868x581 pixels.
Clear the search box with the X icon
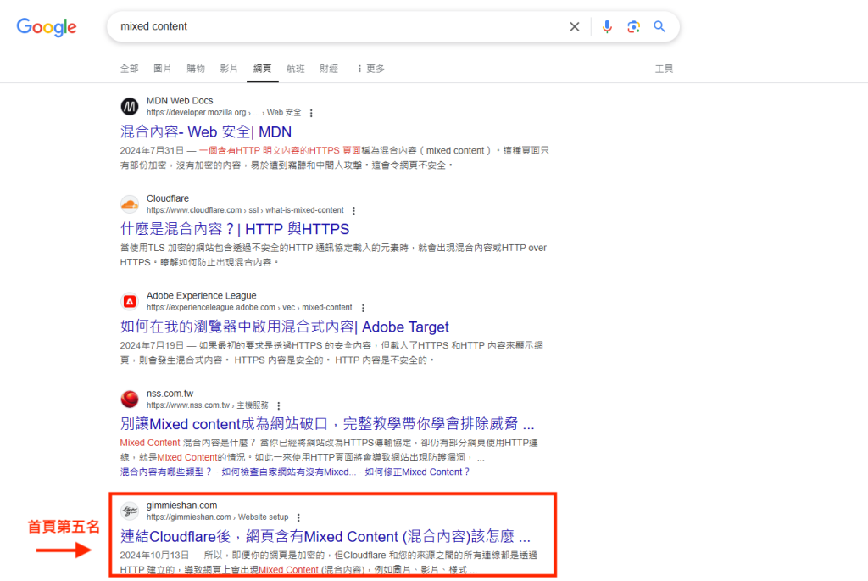pyautogui.click(x=575, y=26)
